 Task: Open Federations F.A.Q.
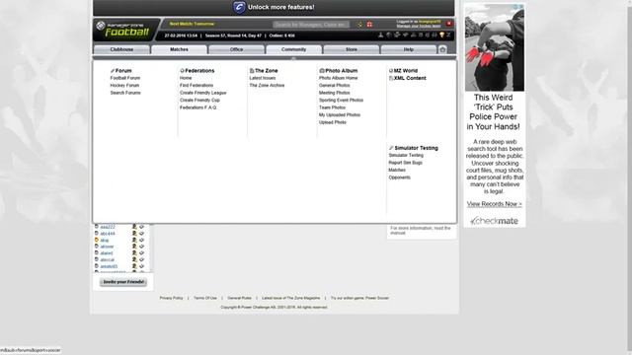[x=198, y=107]
